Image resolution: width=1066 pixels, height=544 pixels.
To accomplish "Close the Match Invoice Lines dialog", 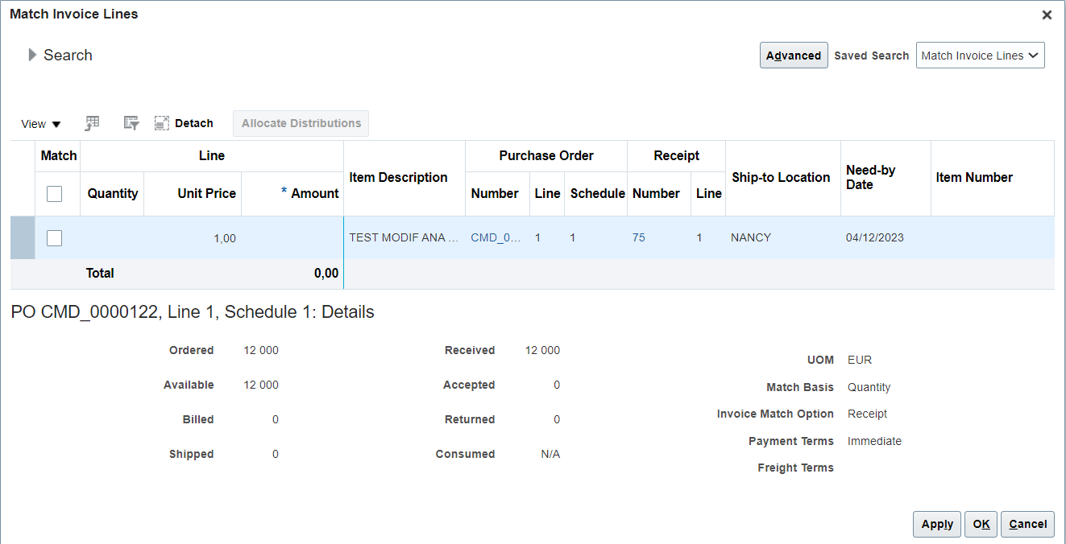I will [x=1047, y=14].
